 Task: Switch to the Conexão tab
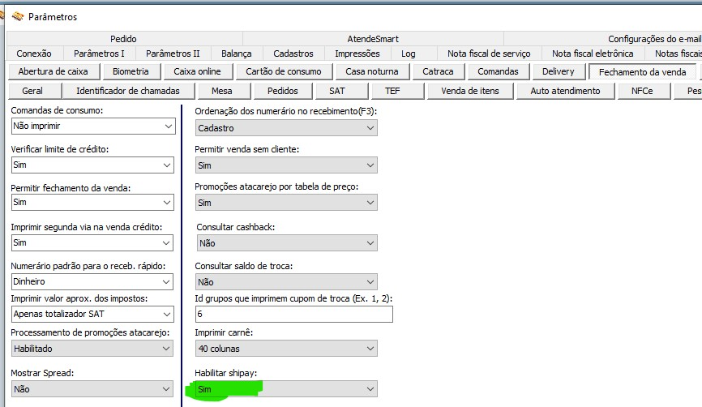tap(34, 54)
